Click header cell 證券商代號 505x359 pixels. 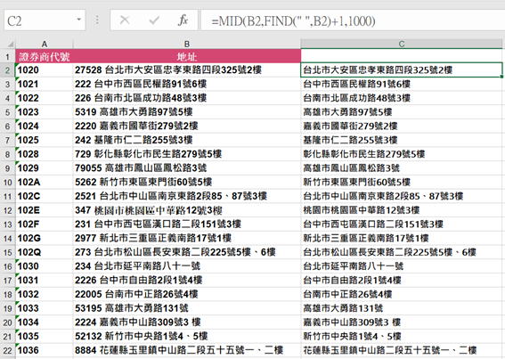pos(45,57)
